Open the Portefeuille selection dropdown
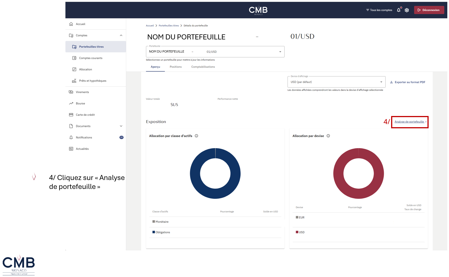 coord(215,52)
